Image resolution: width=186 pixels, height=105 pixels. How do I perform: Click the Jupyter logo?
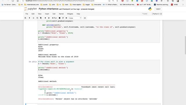(31, 9)
